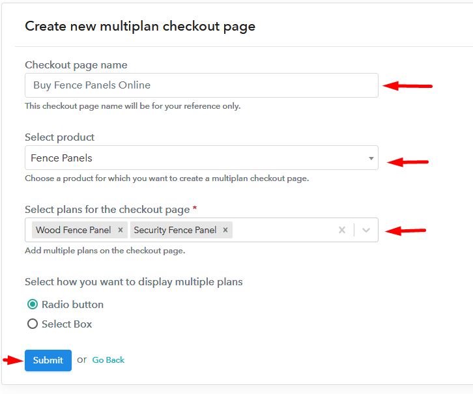
Task: Click the 'Checkout page name' label
Action: 76,65
